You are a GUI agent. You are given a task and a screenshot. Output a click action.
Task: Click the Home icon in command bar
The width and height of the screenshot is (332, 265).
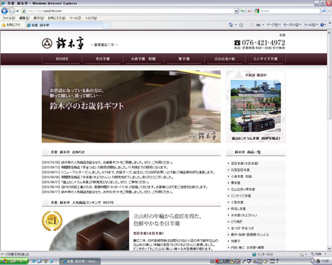tap(230, 24)
